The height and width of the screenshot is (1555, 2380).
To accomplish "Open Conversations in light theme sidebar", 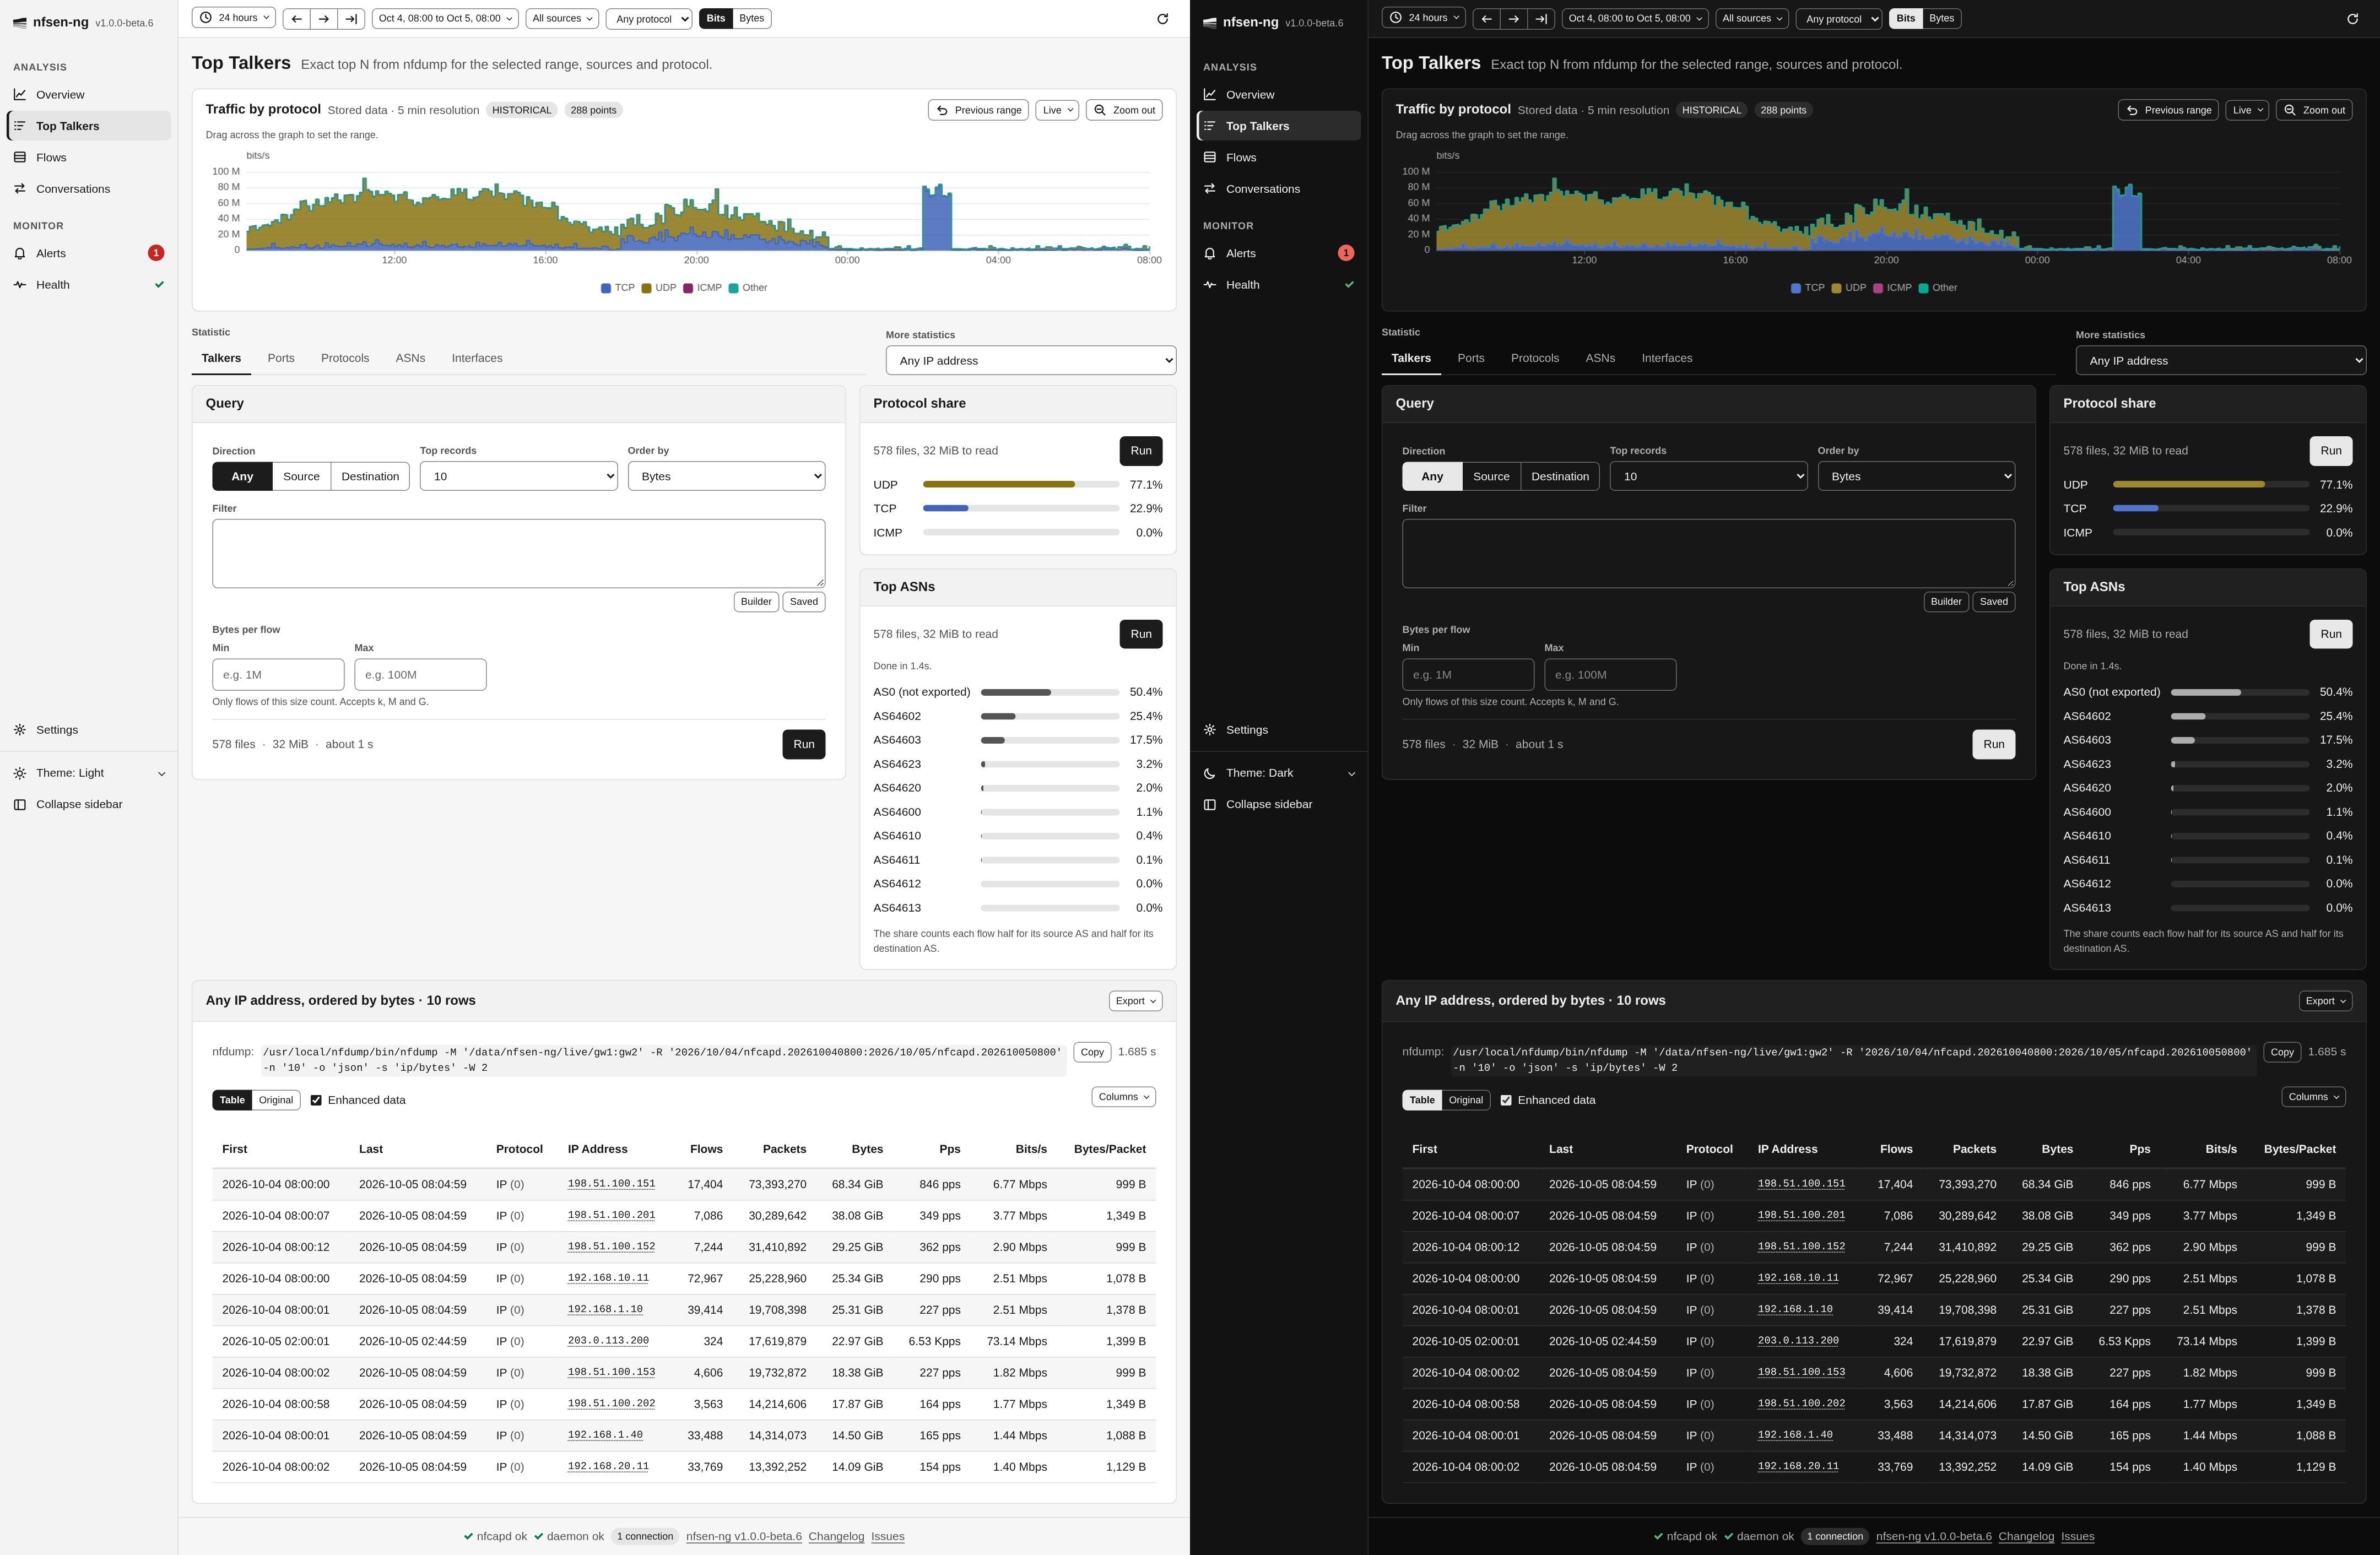I will (89, 189).
